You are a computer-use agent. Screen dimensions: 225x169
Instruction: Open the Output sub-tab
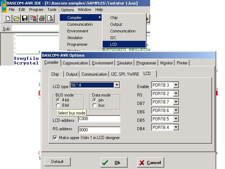[x=72, y=74]
